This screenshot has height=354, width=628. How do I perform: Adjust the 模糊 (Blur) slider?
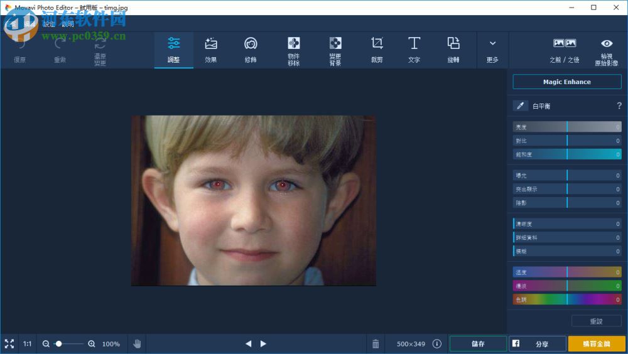pyautogui.click(x=566, y=251)
